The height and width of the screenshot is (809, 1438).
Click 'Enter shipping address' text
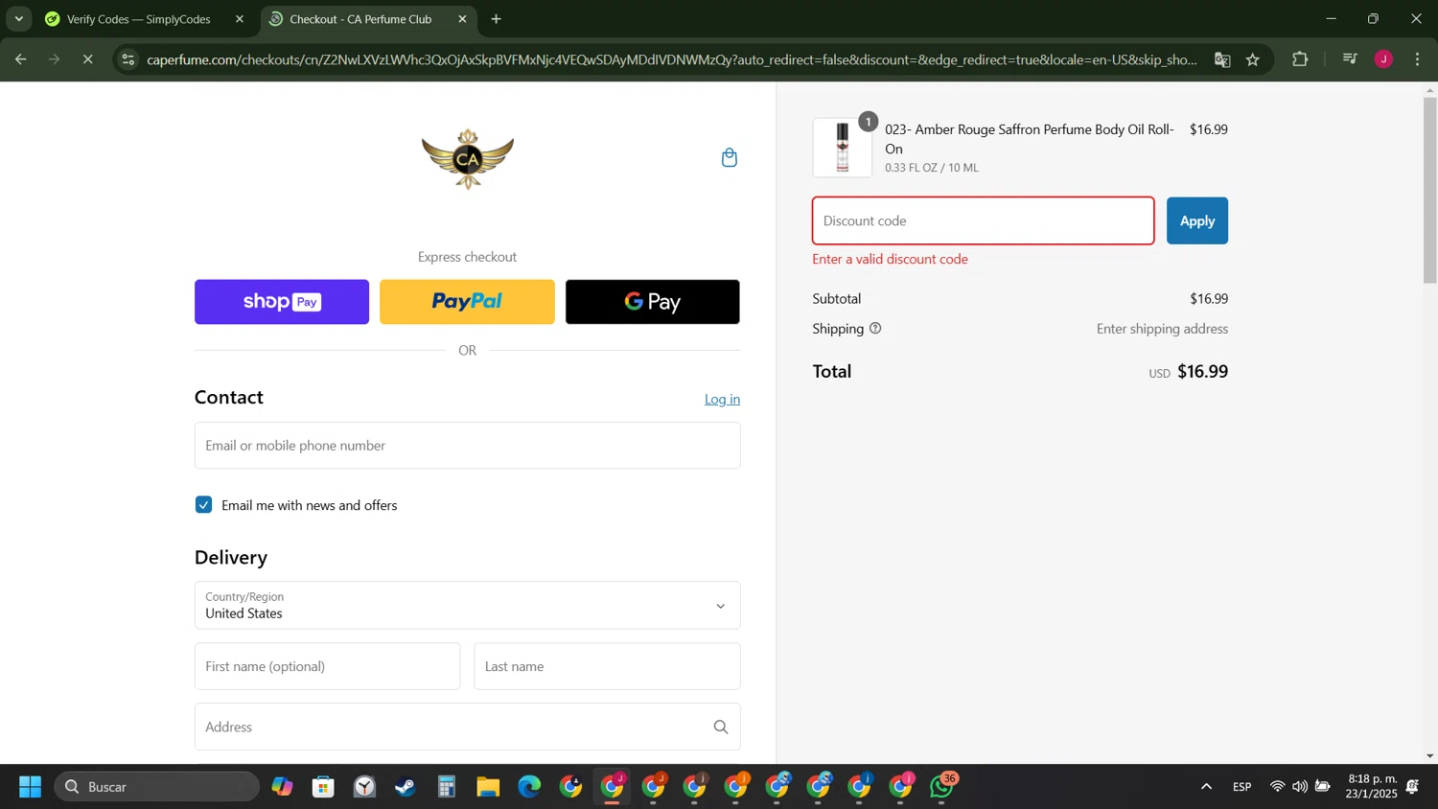coord(1162,329)
